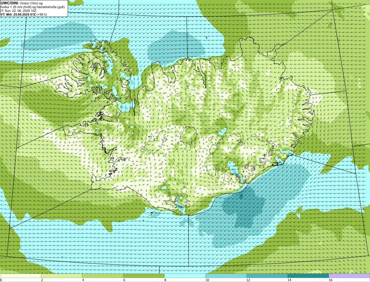Click the light green 4–6 m/s legend swatch

coord(103,276)
